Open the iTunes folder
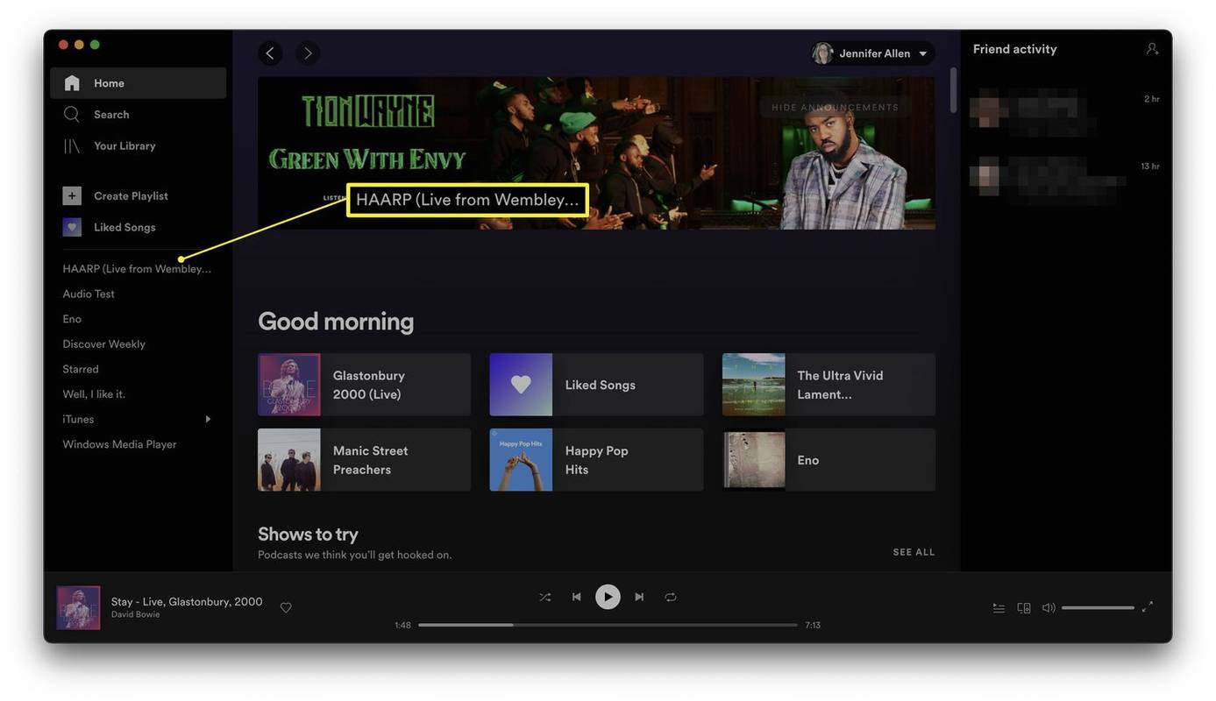 (x=78, y=420)
